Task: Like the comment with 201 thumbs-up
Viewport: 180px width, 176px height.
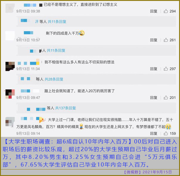Action: (166, 97)
